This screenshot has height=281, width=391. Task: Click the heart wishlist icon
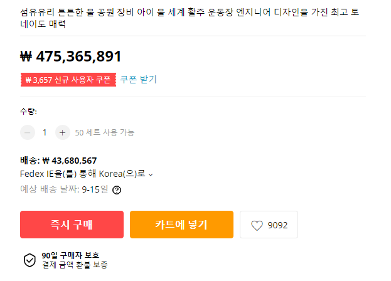[257, 225]
